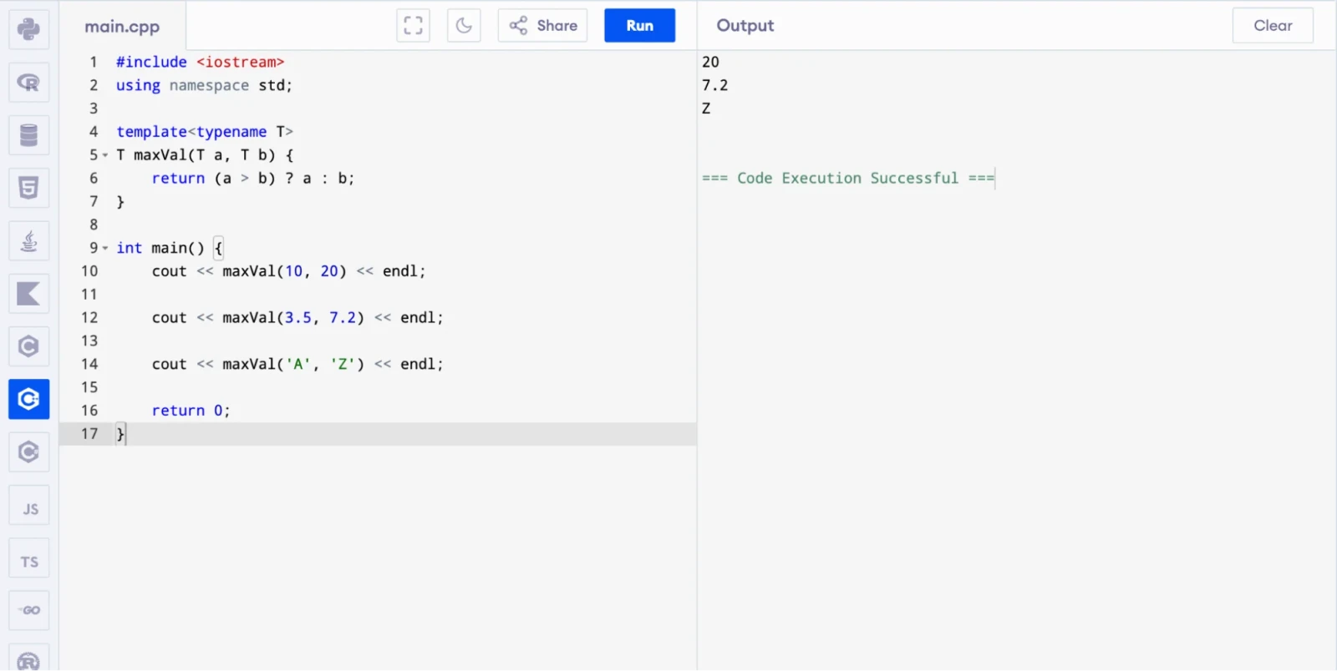Open the HTML5 editor icon
The width and height of the screenshot is (1337, 671).
28,188
